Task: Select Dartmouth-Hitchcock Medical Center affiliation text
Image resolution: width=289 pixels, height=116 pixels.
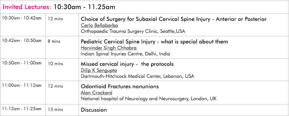Action: click(x=137, y=76)
